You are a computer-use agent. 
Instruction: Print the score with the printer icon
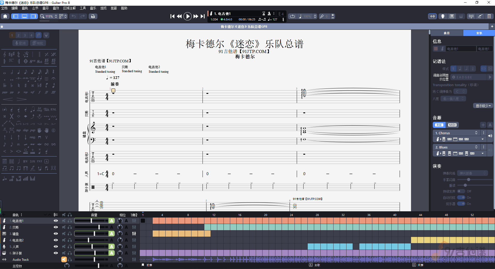(x=93, y=16)
